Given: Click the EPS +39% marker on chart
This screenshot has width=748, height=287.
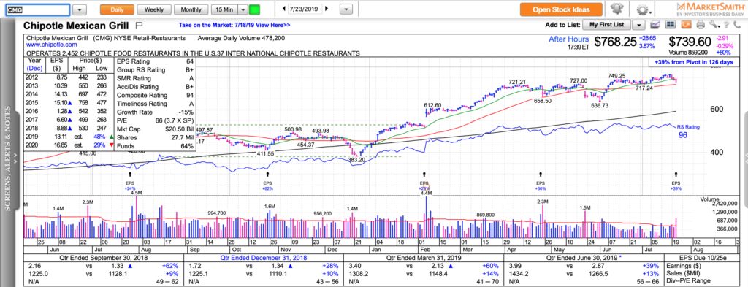Looking at the screenshot, I should click(x=676, y=181).
